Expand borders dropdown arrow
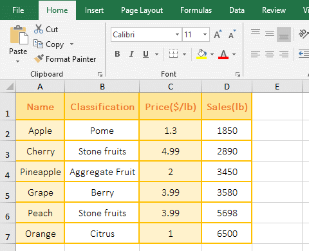The image size is (309, 251). click(184, 54)
